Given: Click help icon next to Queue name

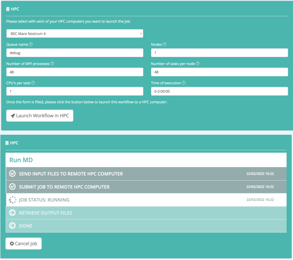Looking at the screenshot, I should [x=31, y=44].
